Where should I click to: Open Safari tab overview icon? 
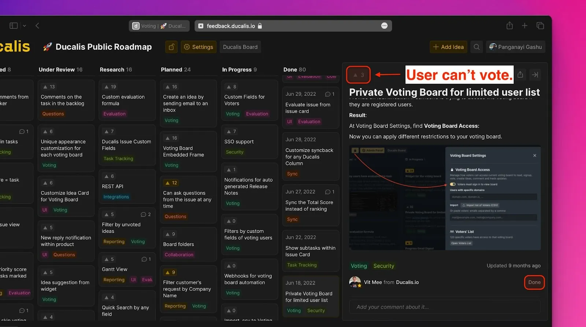point(540,26)
